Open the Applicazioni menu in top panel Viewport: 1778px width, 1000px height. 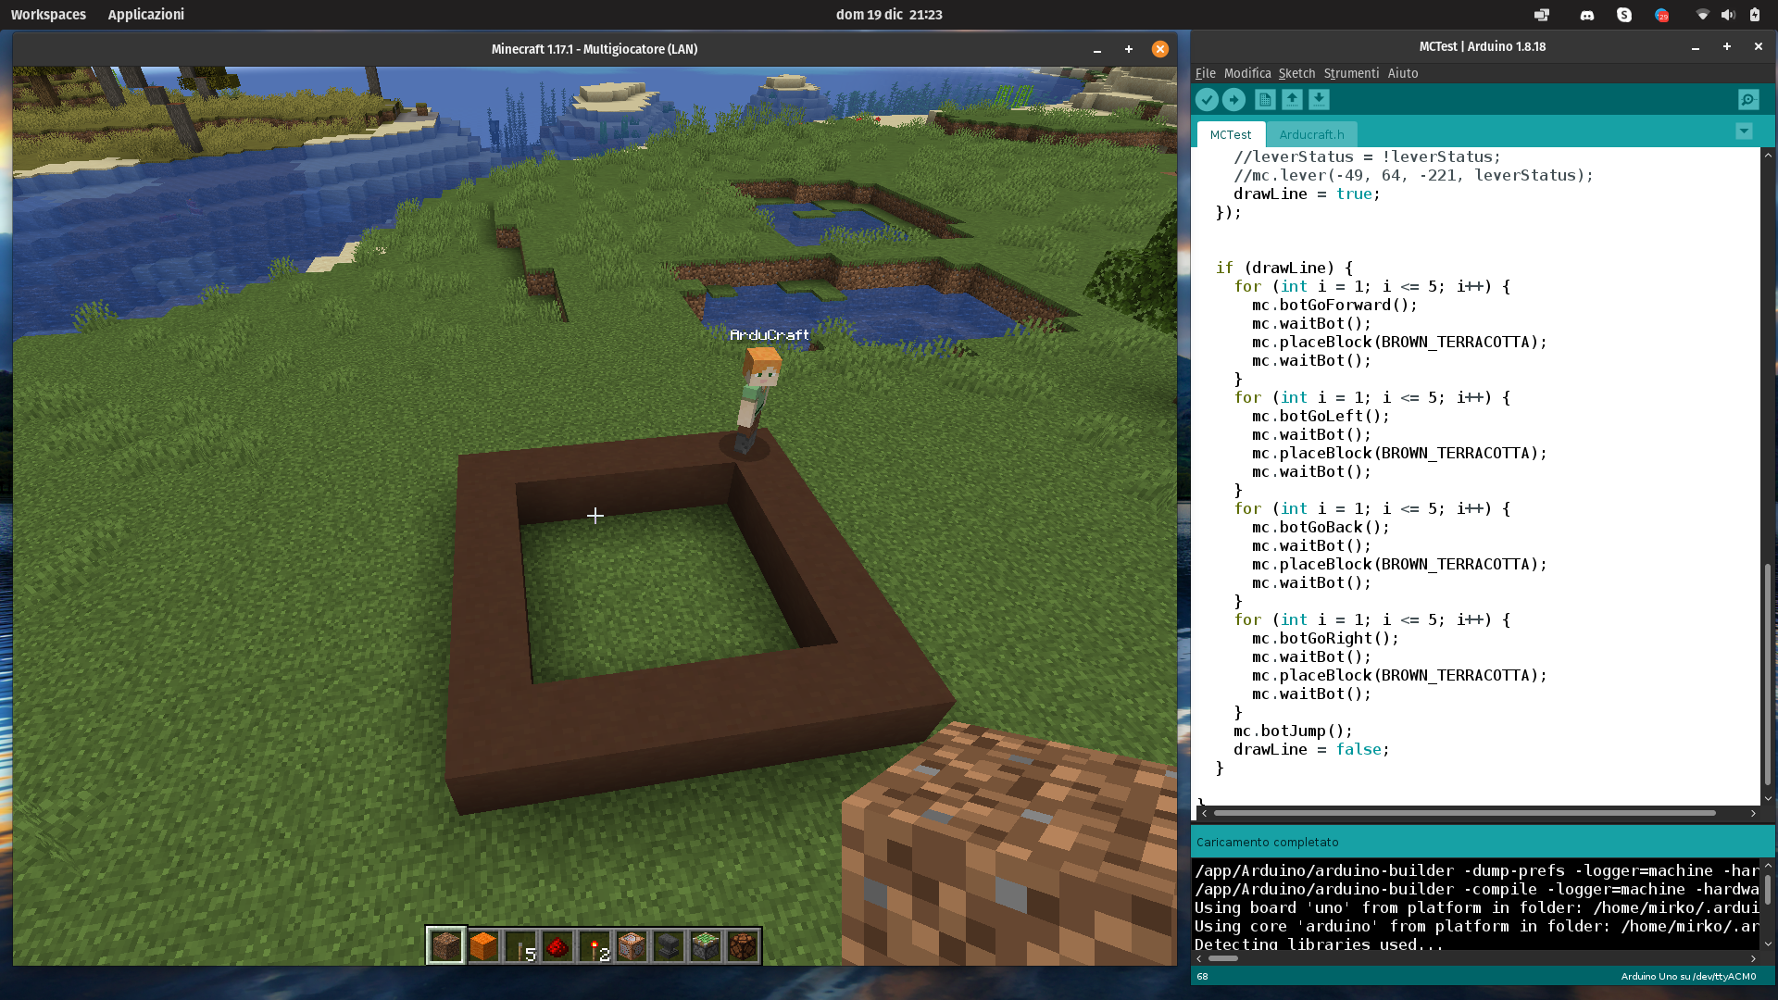click(146, 15)
